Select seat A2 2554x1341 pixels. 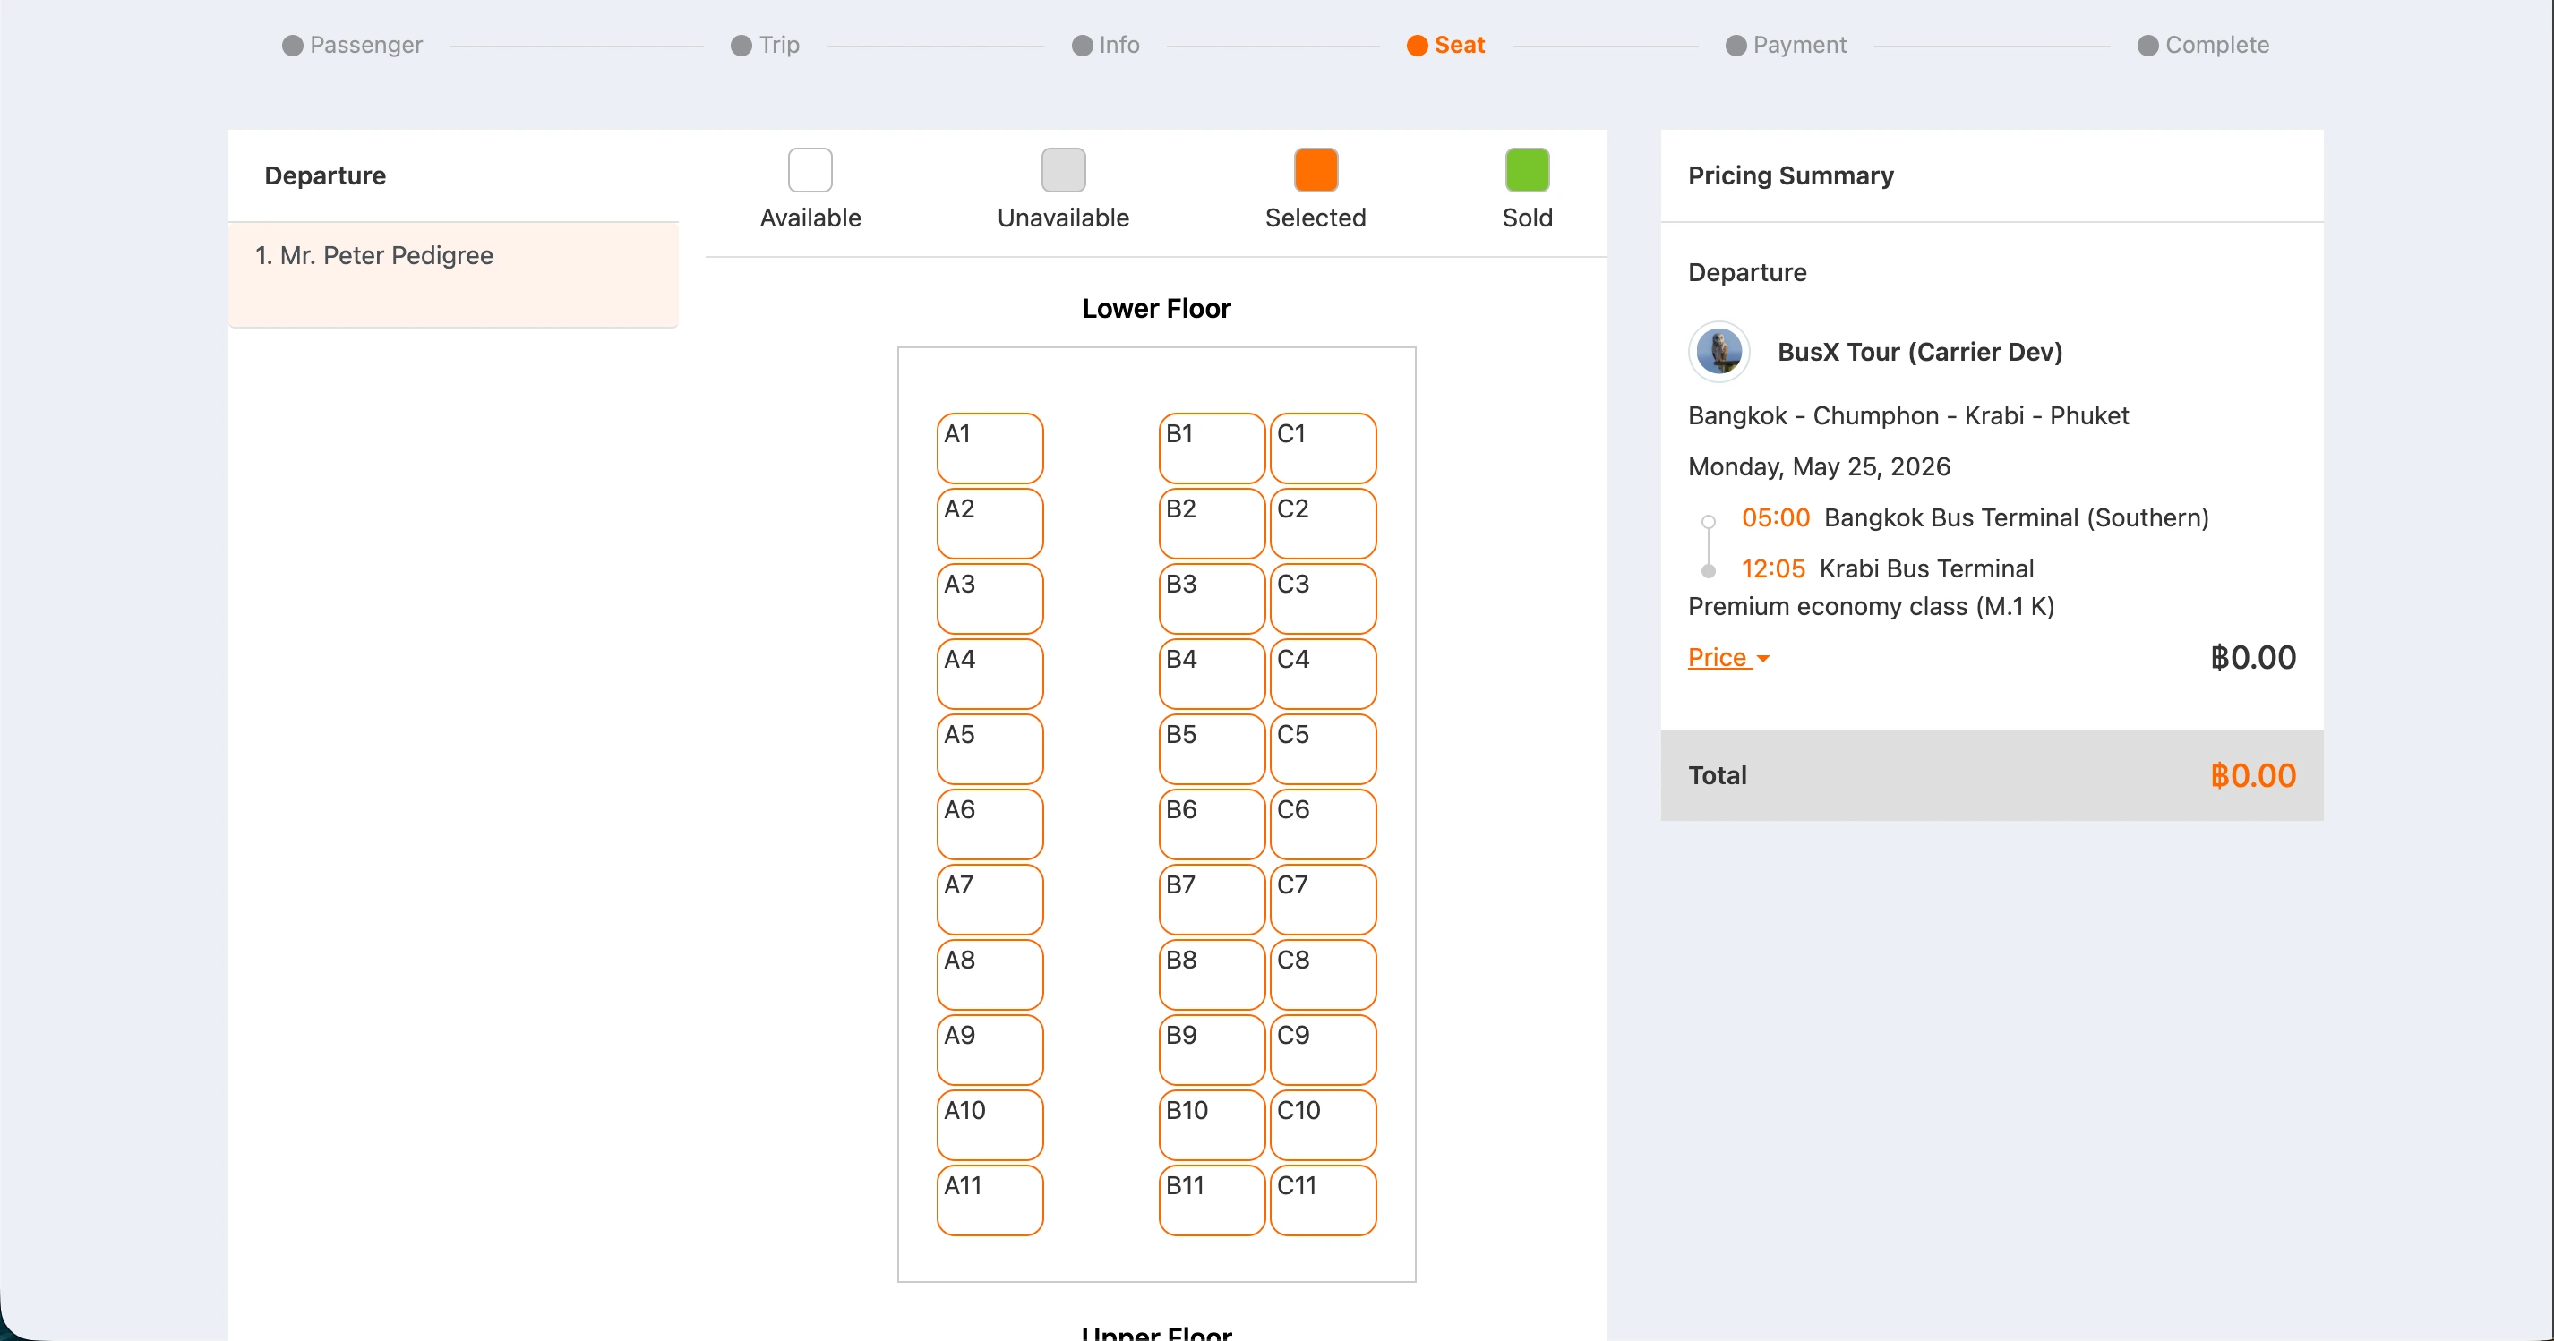tap(990, 524)
